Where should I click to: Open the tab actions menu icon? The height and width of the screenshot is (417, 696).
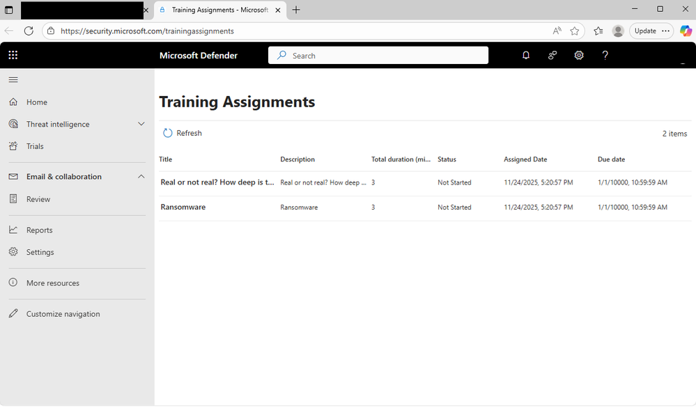point(9,10)
